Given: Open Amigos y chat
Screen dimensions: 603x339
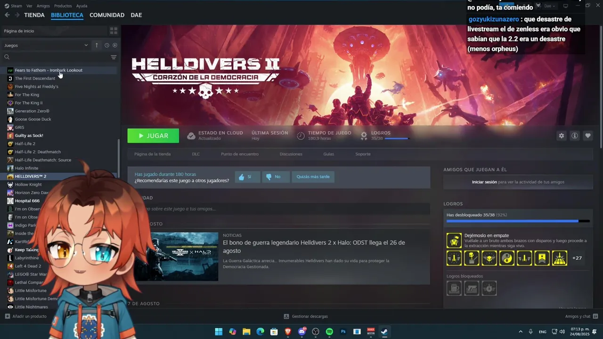Looking at the screenshot, I should [x=581, y=316].
